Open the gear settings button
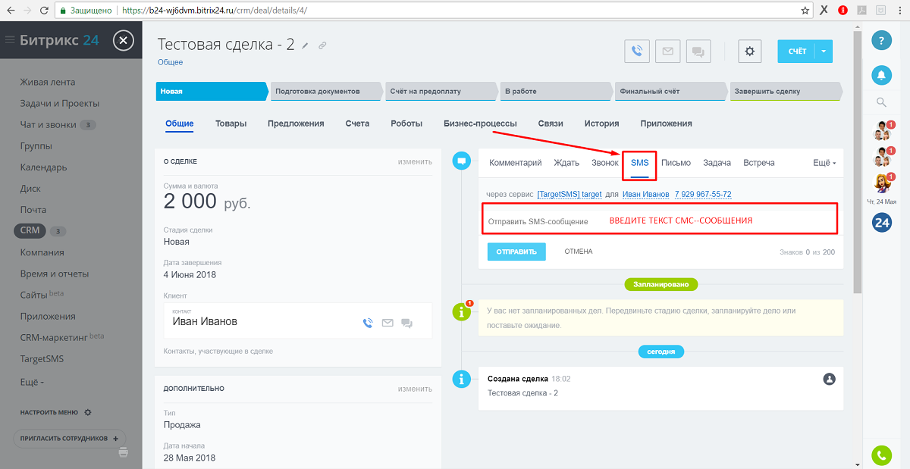 pyautogui.click(x=750, y=52)
